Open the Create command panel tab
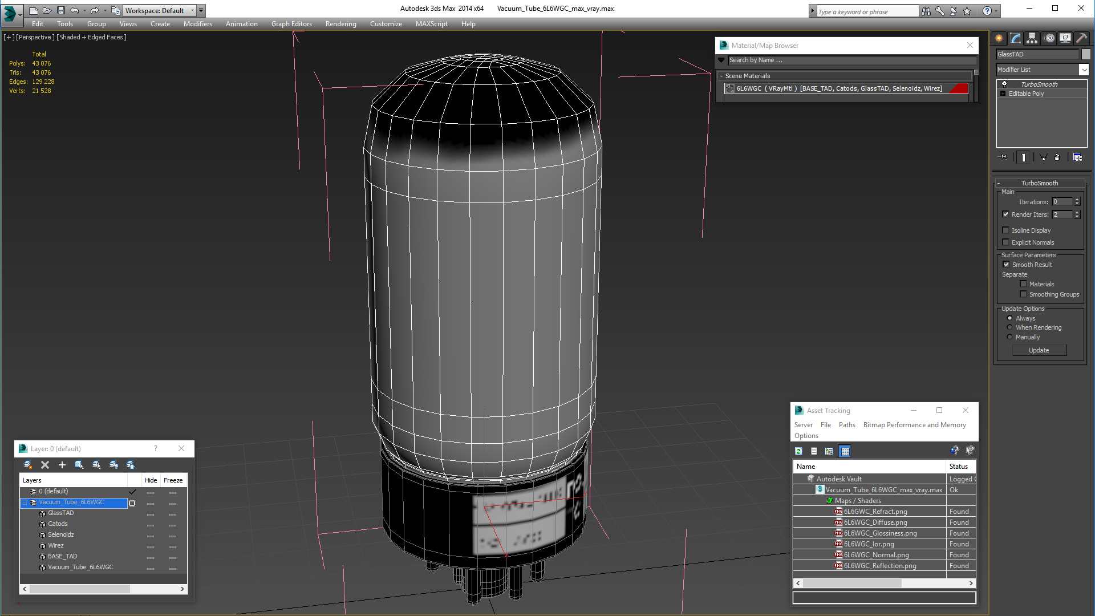 [x=999, y=38]
